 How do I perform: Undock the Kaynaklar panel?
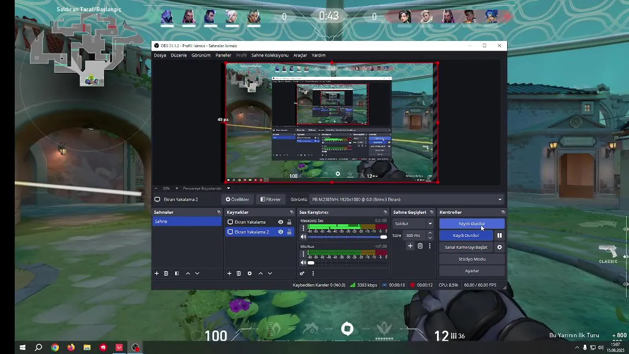click(x=291, y=212)
